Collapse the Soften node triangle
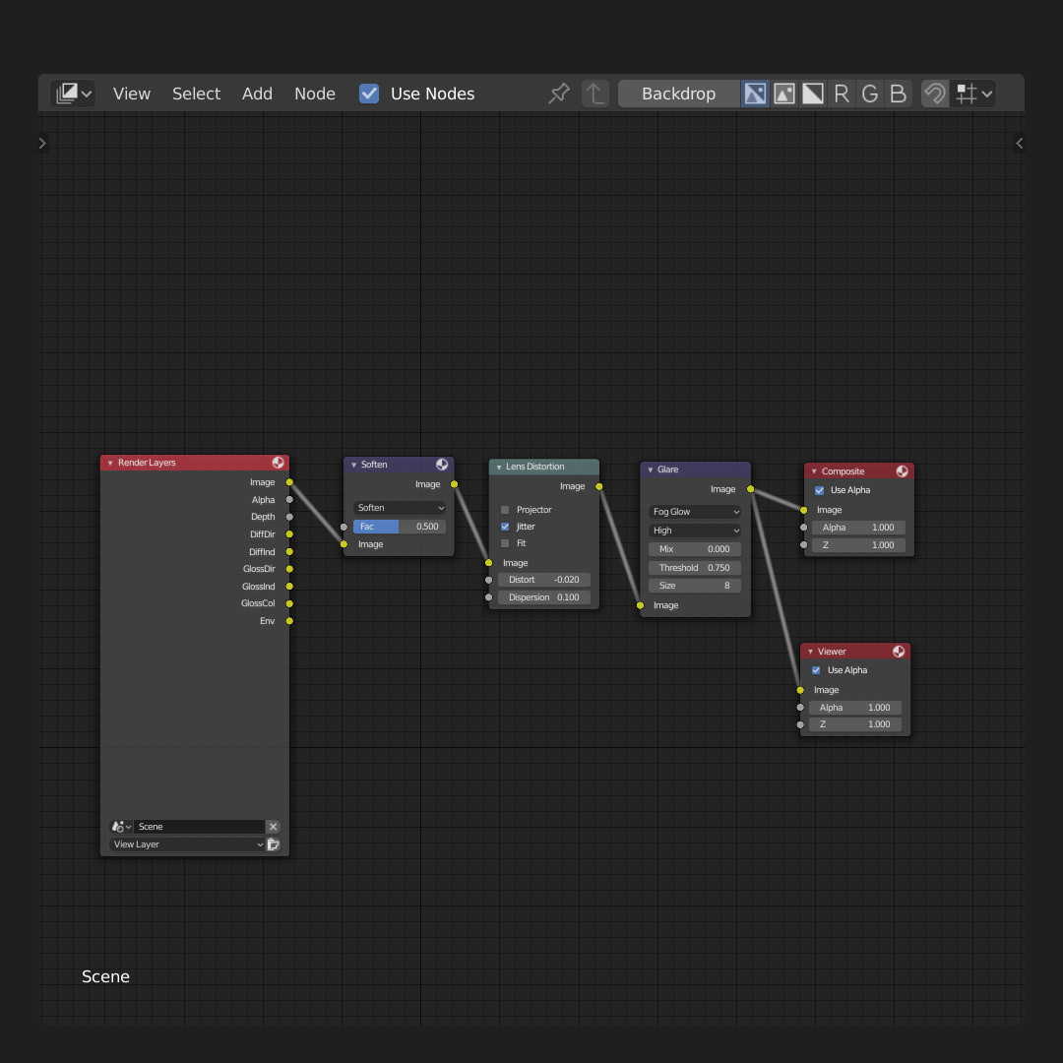Image resolution: width=1063 pixels, height=1063 pixels. [354, 465]
